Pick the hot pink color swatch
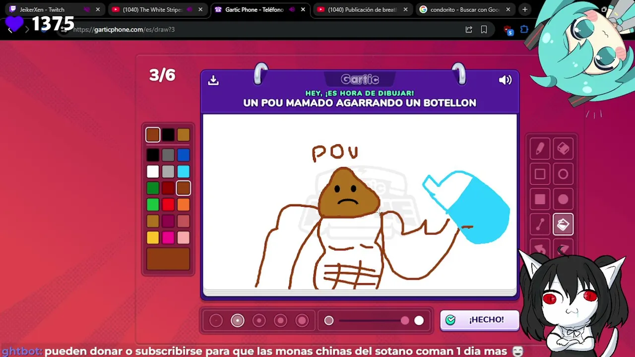The image size is (635, 357). [168, 238]
